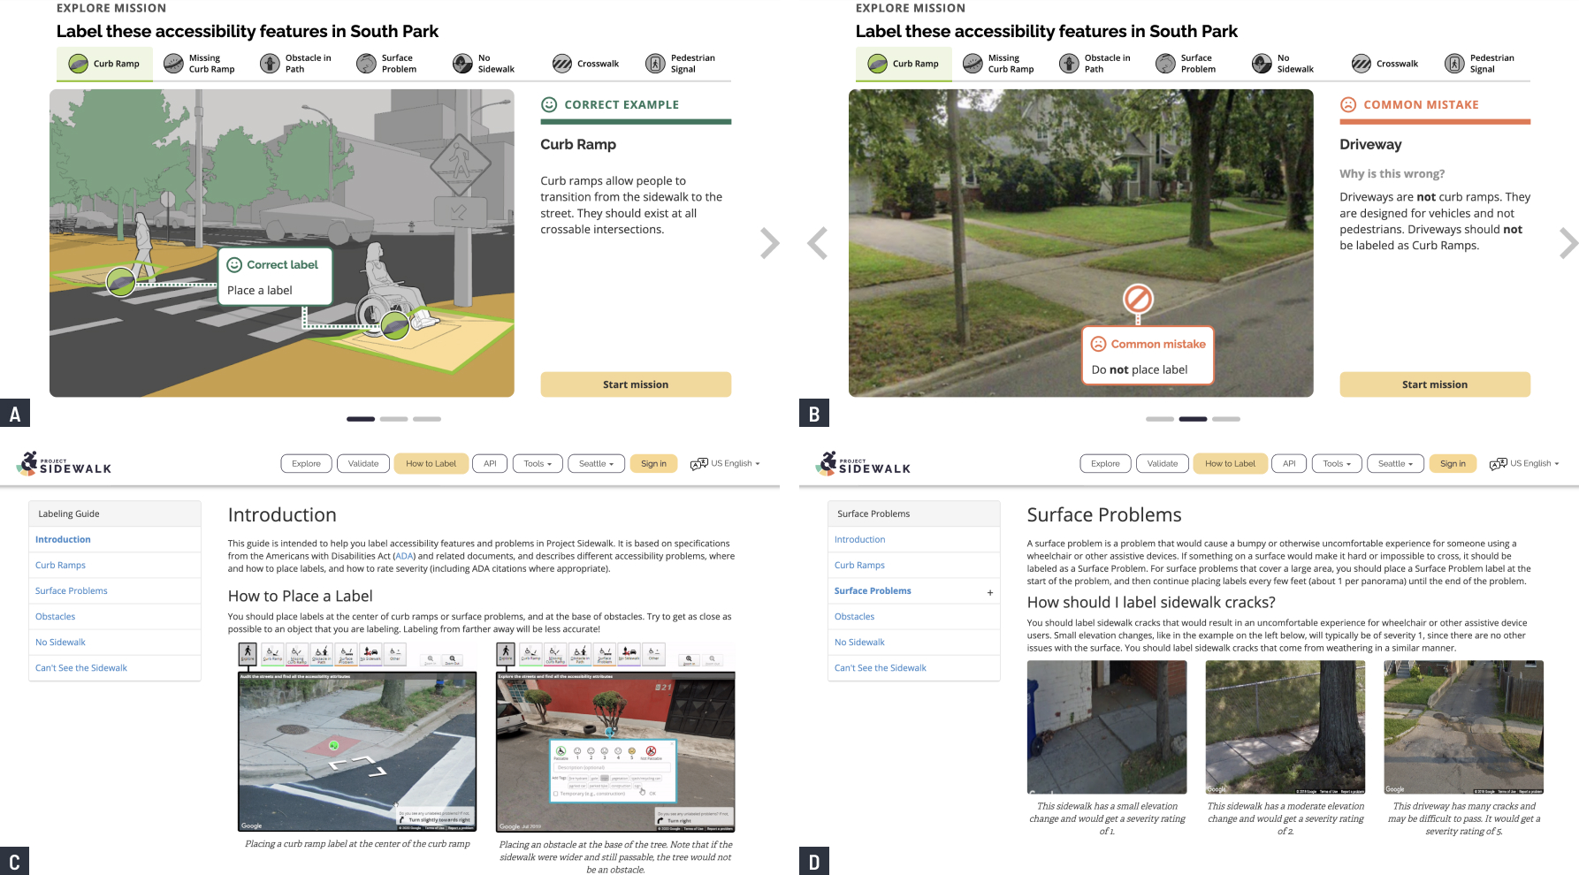The image size is (1579, 875).
Task: Click Validate in the Surface Problems page navbar
Action: (1163, 464)
